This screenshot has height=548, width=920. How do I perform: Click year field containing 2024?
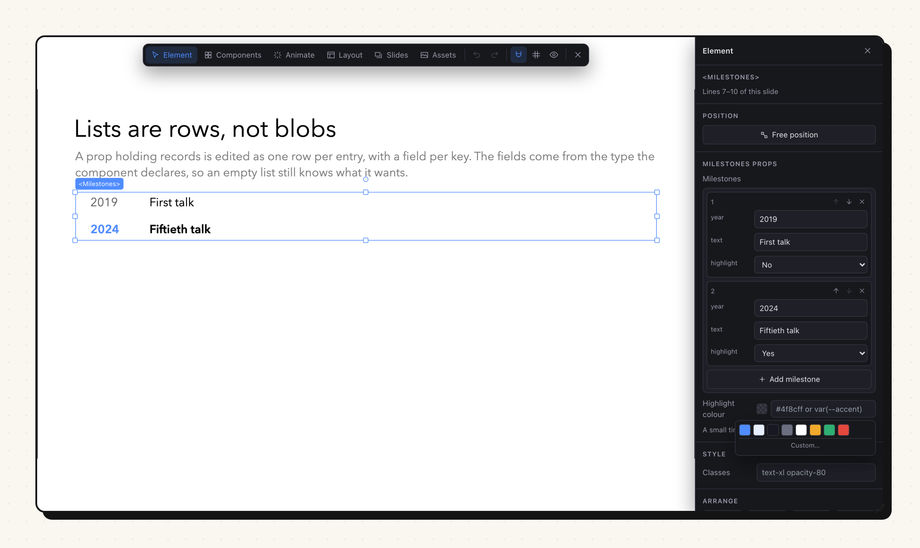click(x=811, y=308)
